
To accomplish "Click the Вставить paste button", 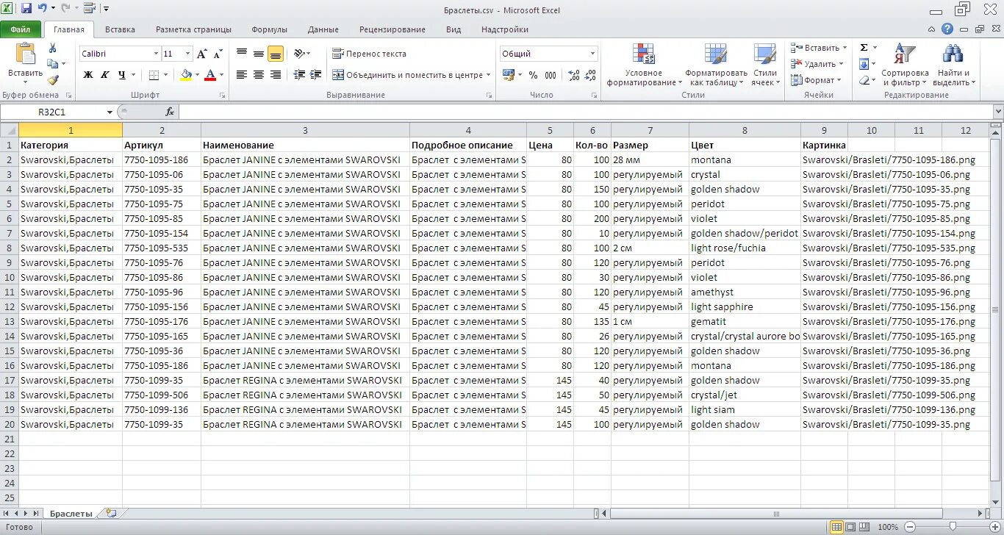I will (26, 62).
